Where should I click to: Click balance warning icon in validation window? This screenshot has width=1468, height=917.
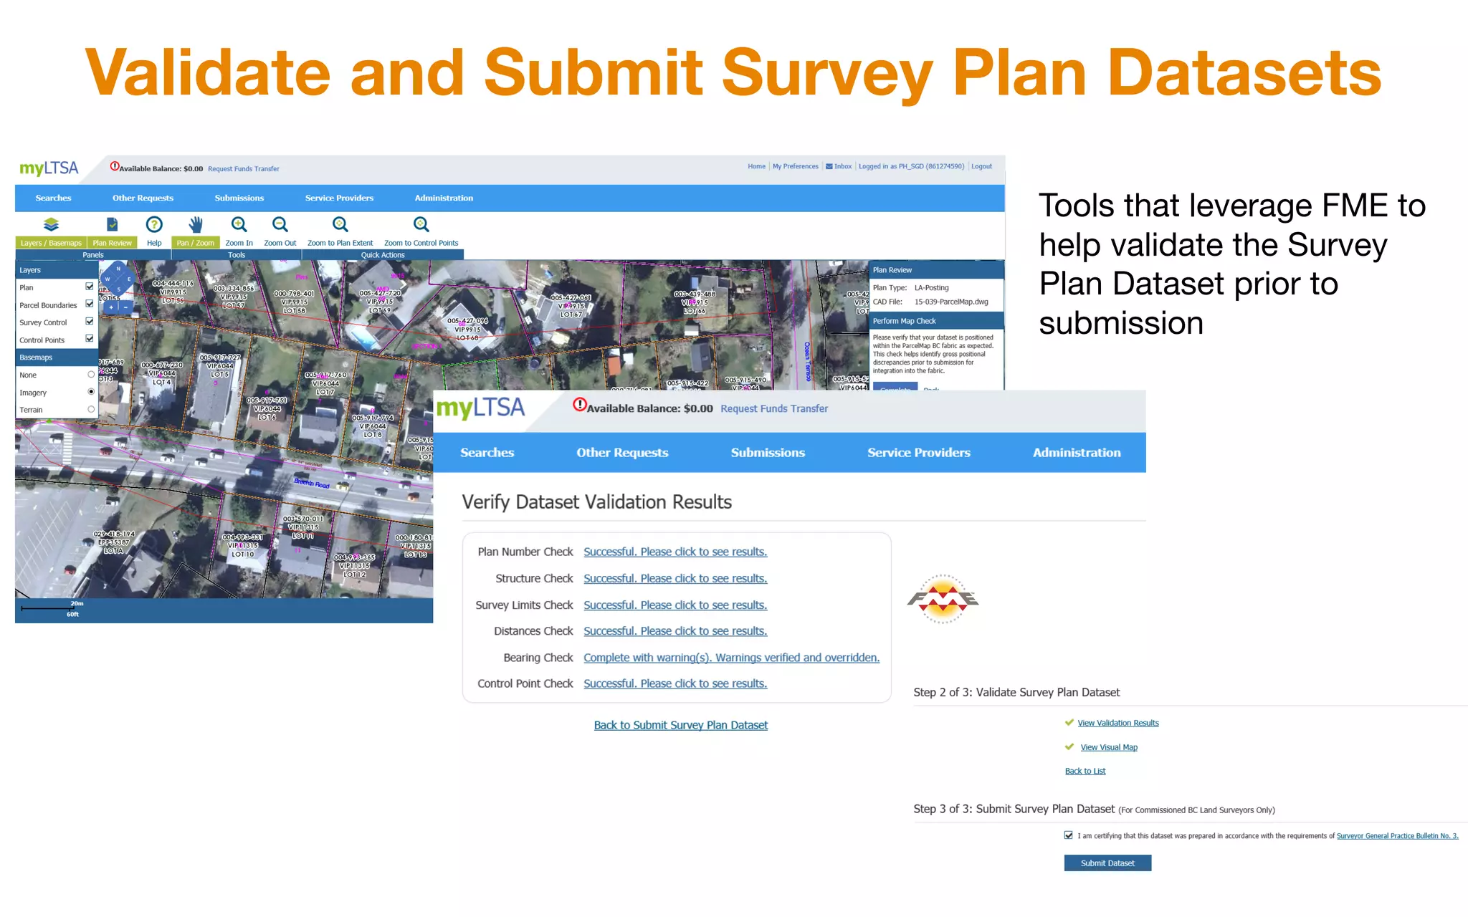[579, 405]
